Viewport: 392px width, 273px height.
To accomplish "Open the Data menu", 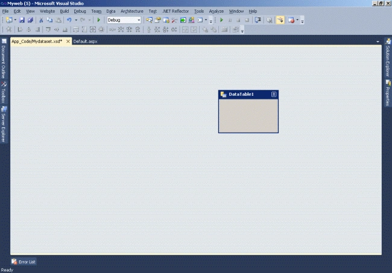I will [x=111, y=11].
